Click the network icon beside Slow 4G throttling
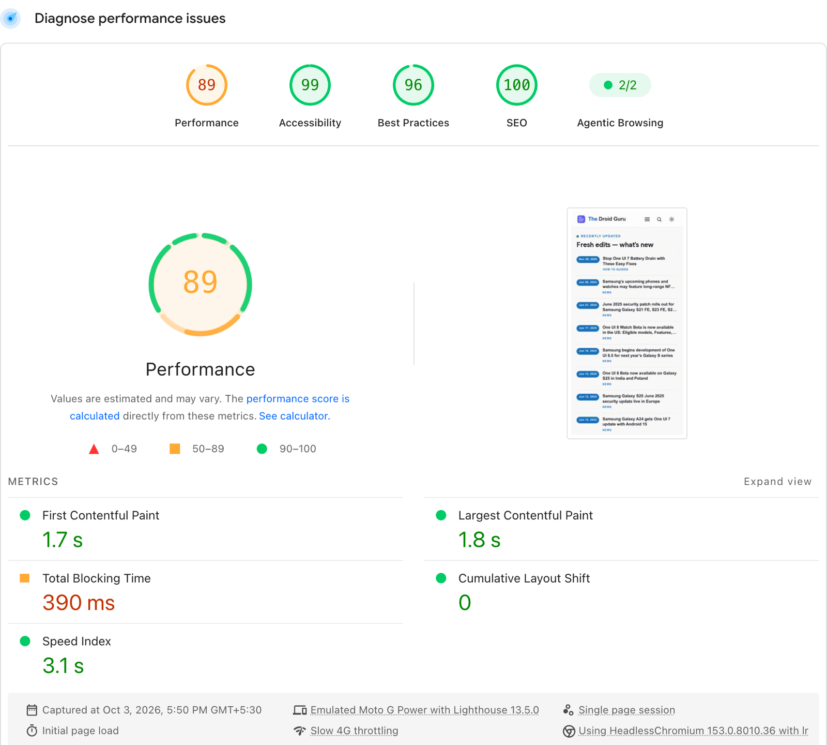Screen dimensions: 827x745 (x=300, y=731)
